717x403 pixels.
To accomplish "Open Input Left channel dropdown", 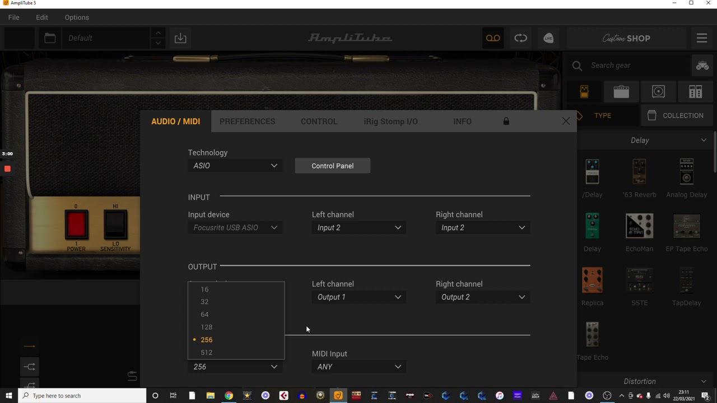I will pos(360,228).
